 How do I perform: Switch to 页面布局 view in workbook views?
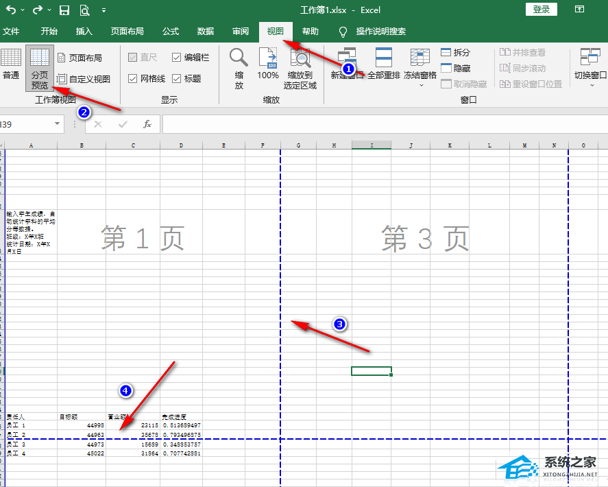coord(80,58)
